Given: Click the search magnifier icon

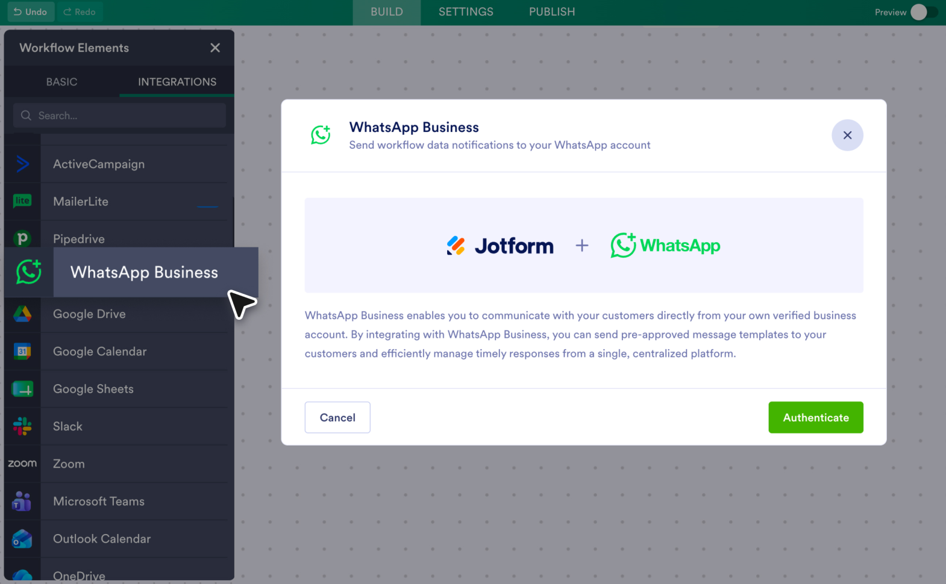Looking at the screenshot, I should (26, 115).
